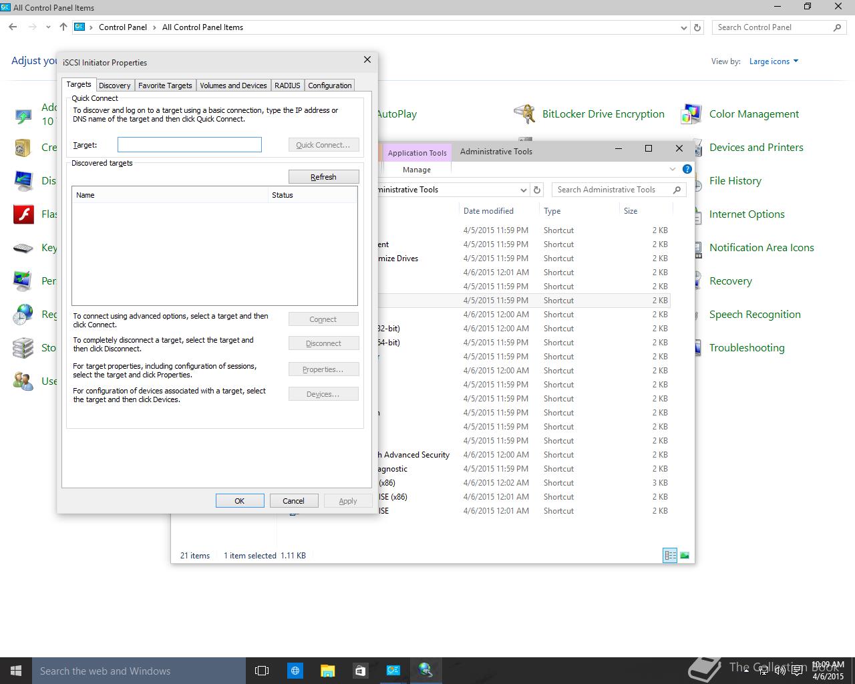Screen dimensions: 855x684
Task: Open Devices and Printers link
Action: (756, 148)
